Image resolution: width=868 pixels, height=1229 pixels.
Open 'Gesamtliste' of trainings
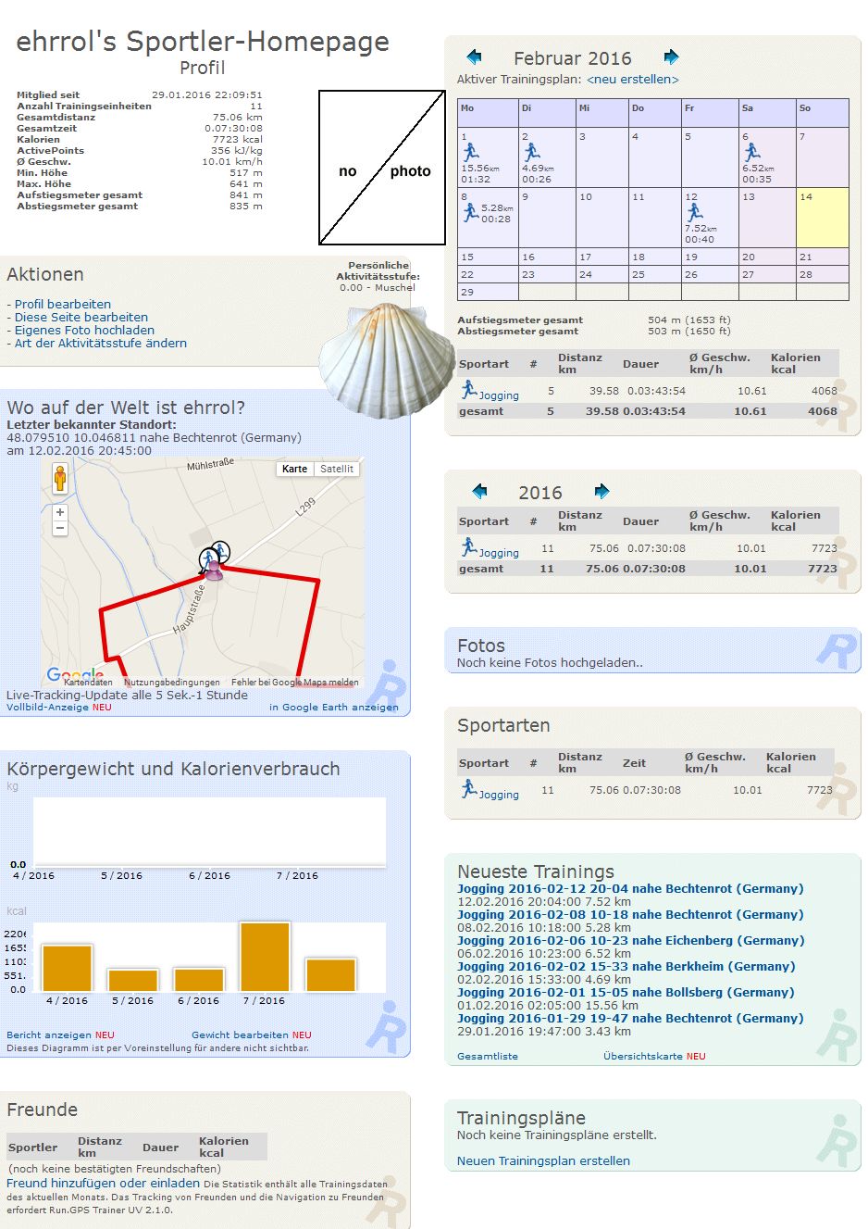tap(488, 1057)
